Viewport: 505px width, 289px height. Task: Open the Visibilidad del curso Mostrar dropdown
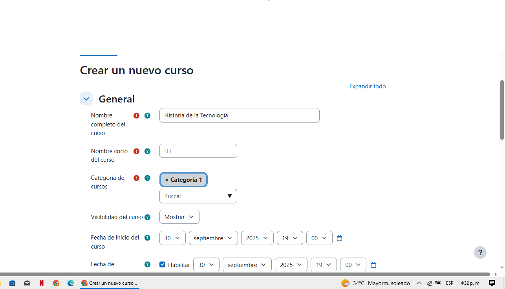tap(179, 217)
